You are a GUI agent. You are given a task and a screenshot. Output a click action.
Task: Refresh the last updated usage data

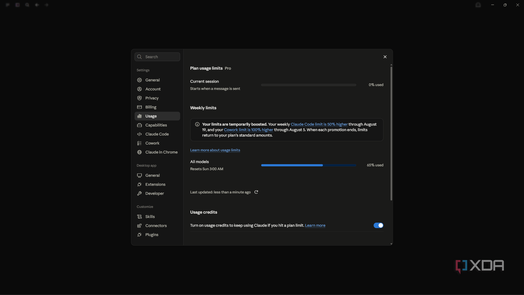click(x=256, y=192)
